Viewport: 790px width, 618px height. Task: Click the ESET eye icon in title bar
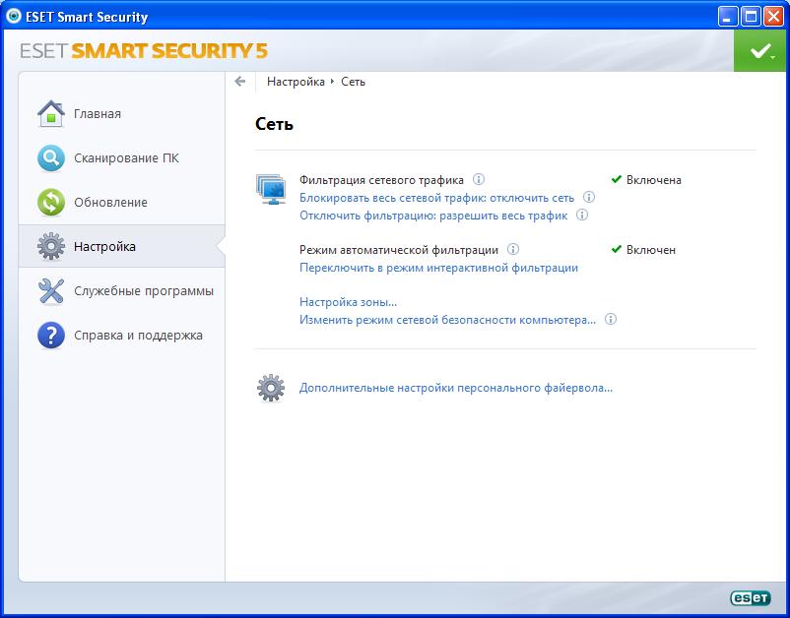coord(14,16)
